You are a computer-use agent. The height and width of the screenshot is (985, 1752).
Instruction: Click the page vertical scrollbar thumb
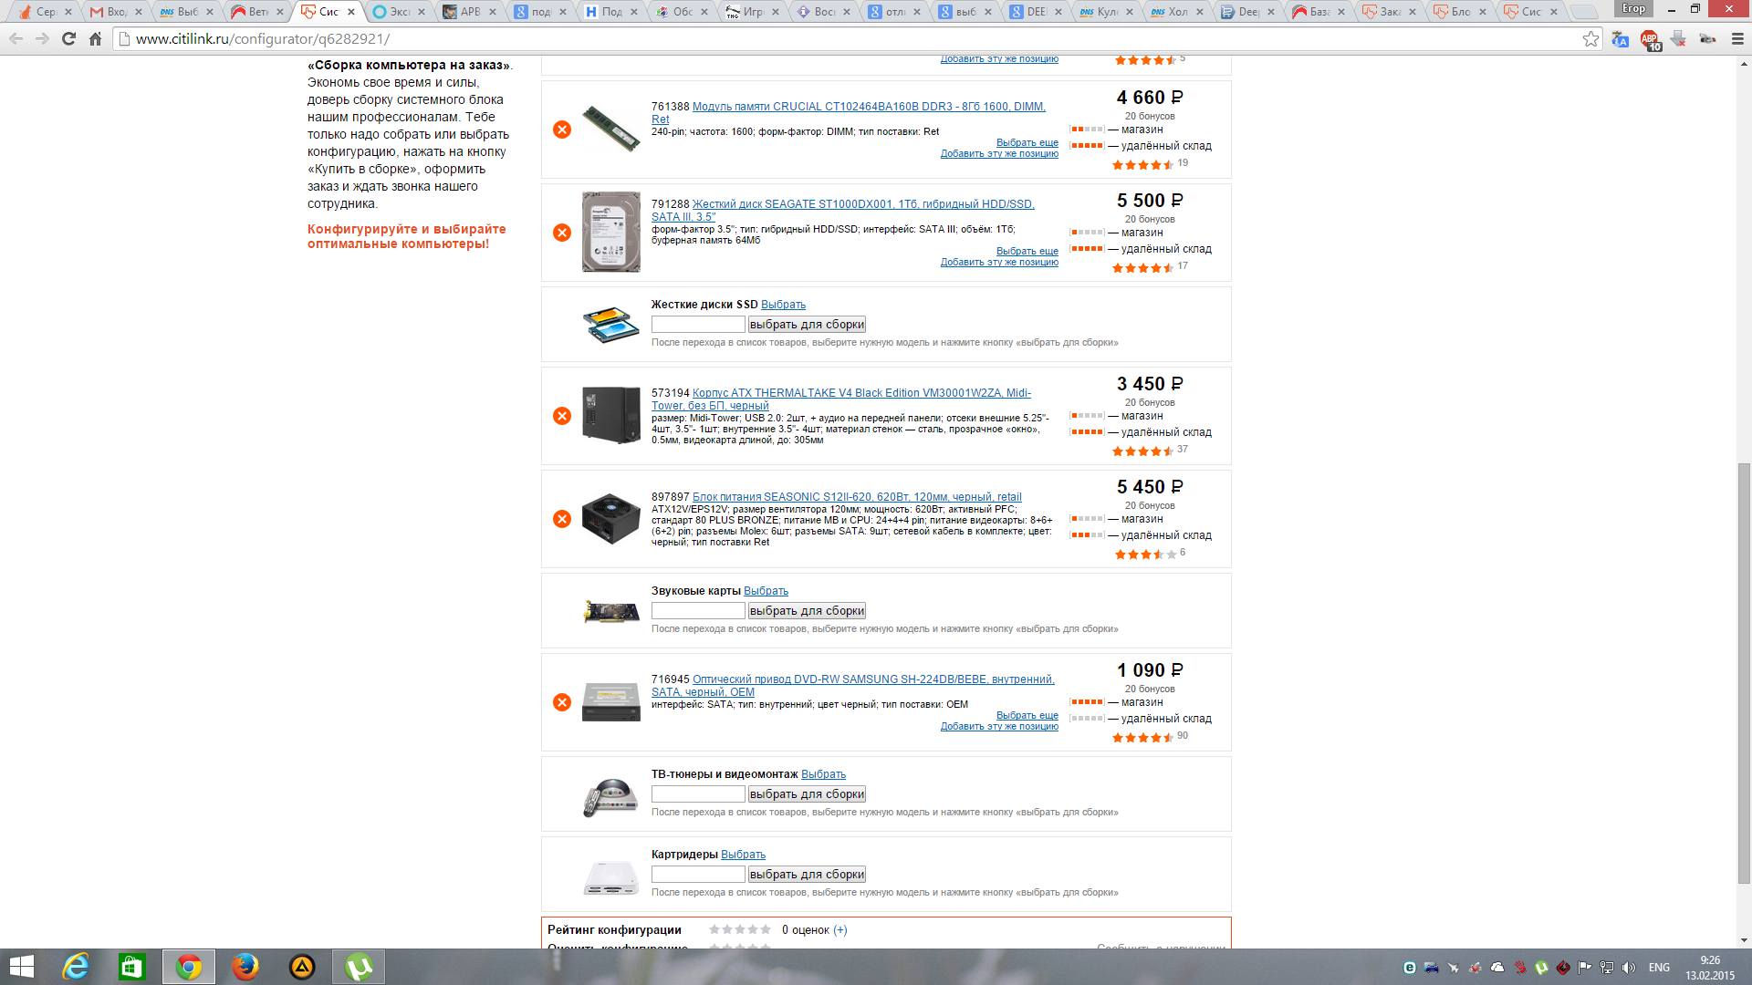(1744, 674)
